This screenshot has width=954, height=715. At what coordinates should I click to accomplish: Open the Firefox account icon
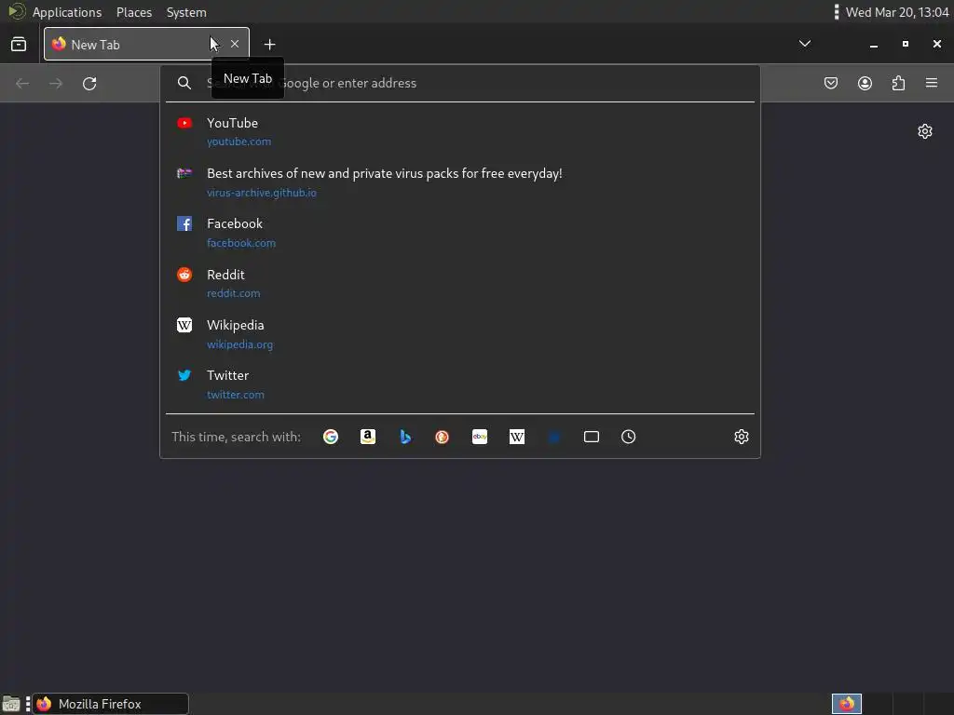click(x=865, y=83)
